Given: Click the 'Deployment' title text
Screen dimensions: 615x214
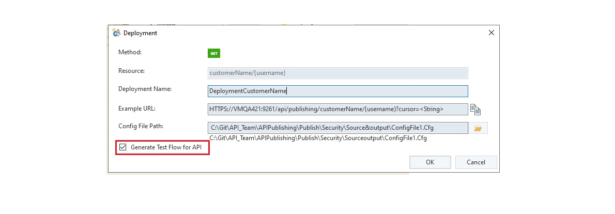Looking at the screenshot, I should pos(140,33).
